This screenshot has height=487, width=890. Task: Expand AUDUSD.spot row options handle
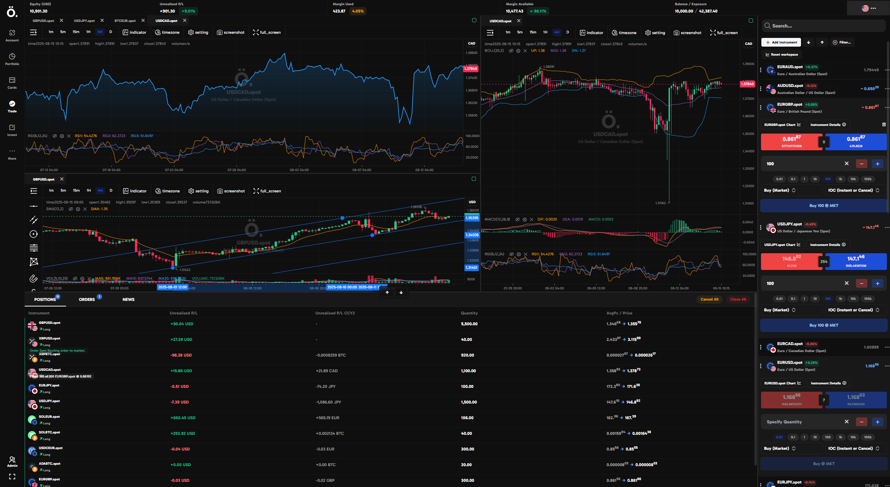[x=761, y=89]
